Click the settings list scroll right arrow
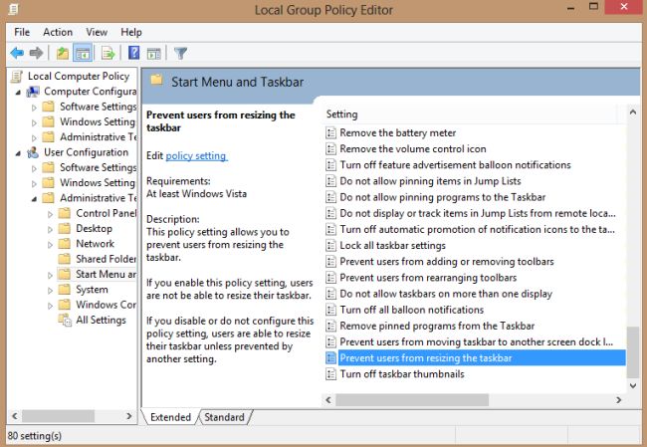 point(618,400)
